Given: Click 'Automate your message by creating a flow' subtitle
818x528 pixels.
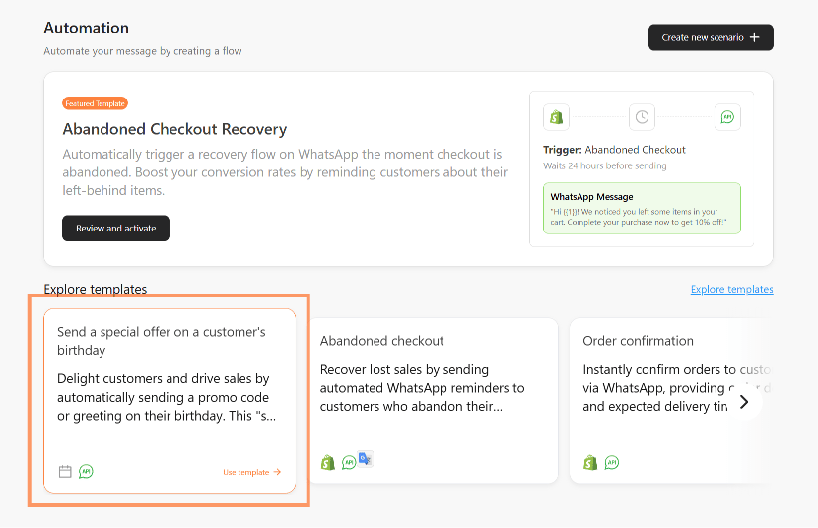Looking at the screenshot, I should pyautogui.click(x=143, y=51).
